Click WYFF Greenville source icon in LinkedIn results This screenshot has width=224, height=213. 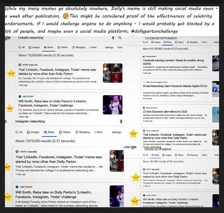tap(20, 65)
